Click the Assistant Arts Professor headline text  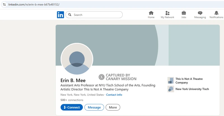tap(108, 87)
